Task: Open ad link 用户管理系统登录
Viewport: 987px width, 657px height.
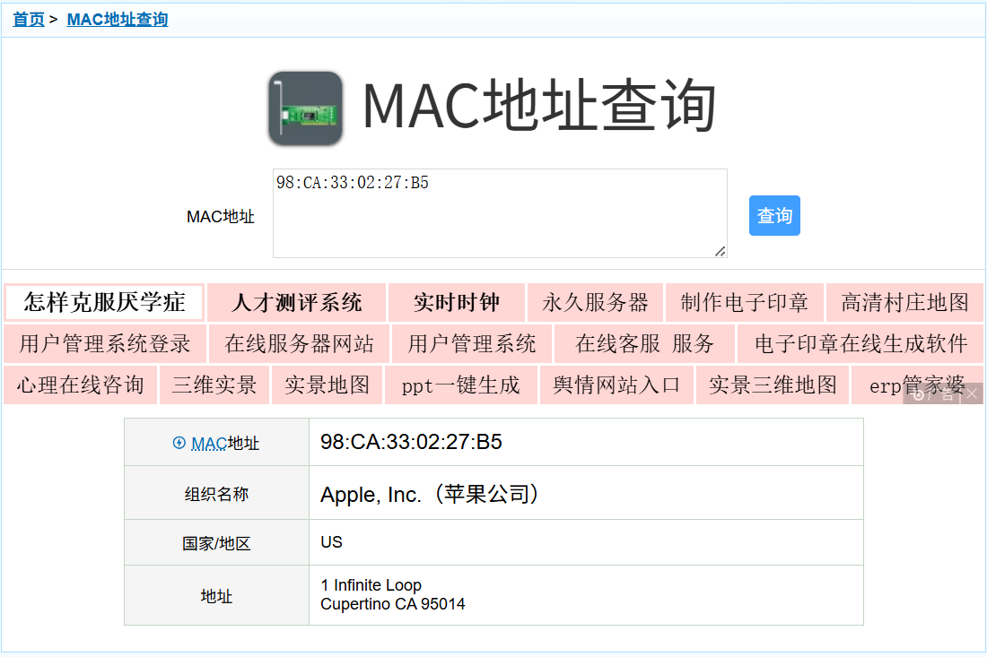Action: tap(104, 344)
